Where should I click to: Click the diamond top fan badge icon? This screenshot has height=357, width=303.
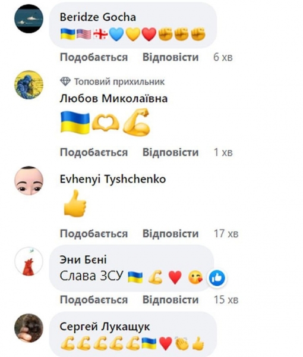click(x=65, y=82)
